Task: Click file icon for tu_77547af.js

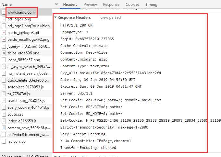Action: click(x=4, y=94)
